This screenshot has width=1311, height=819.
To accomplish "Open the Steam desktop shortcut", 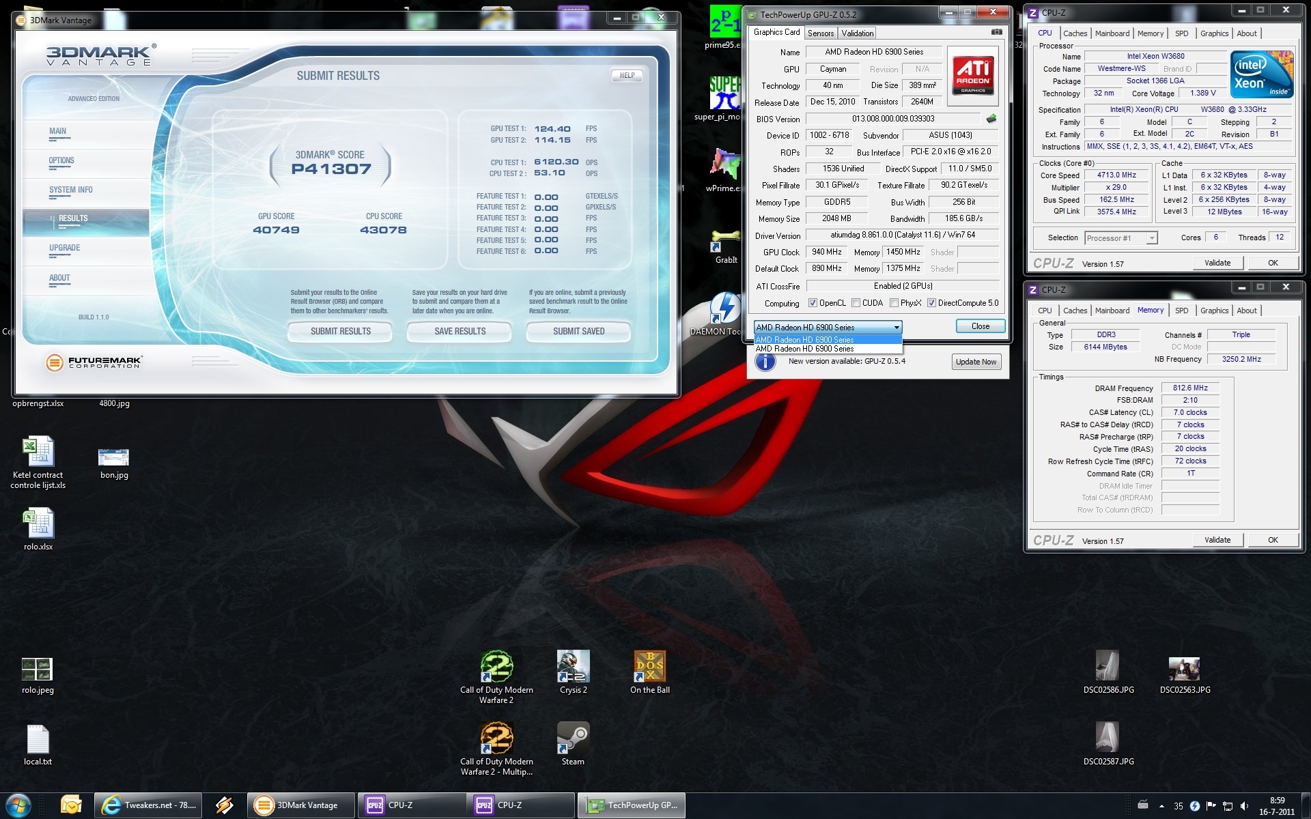I will pyautogui.click(x=573, y=744).
